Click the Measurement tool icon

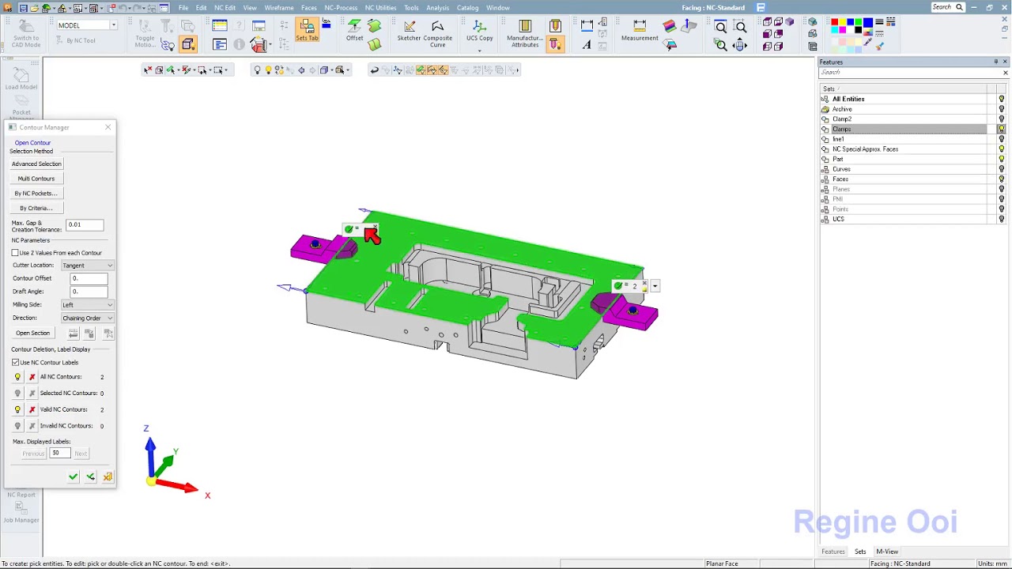[x=640, y=31]
